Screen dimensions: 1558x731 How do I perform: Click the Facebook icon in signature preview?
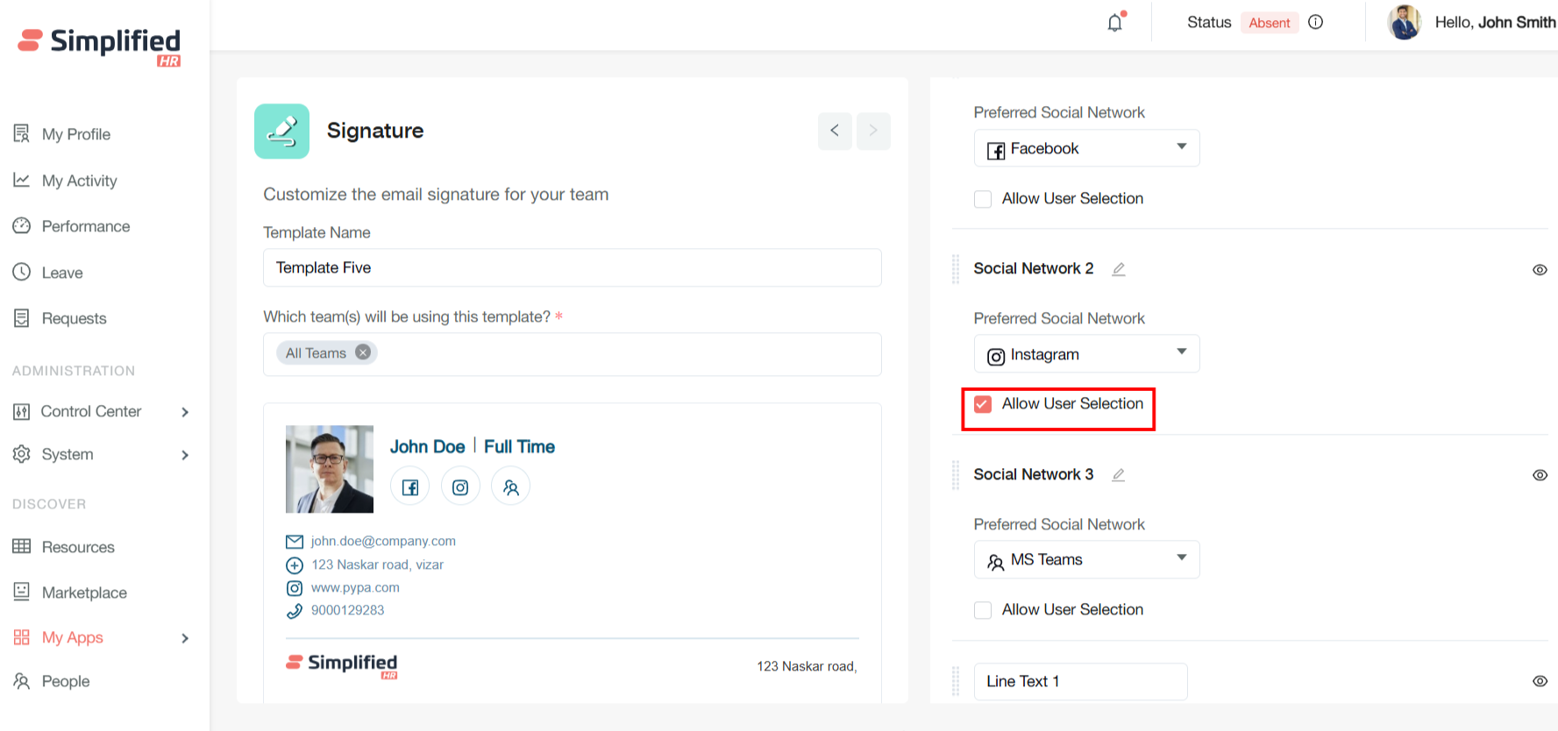[x=409, y=487]
